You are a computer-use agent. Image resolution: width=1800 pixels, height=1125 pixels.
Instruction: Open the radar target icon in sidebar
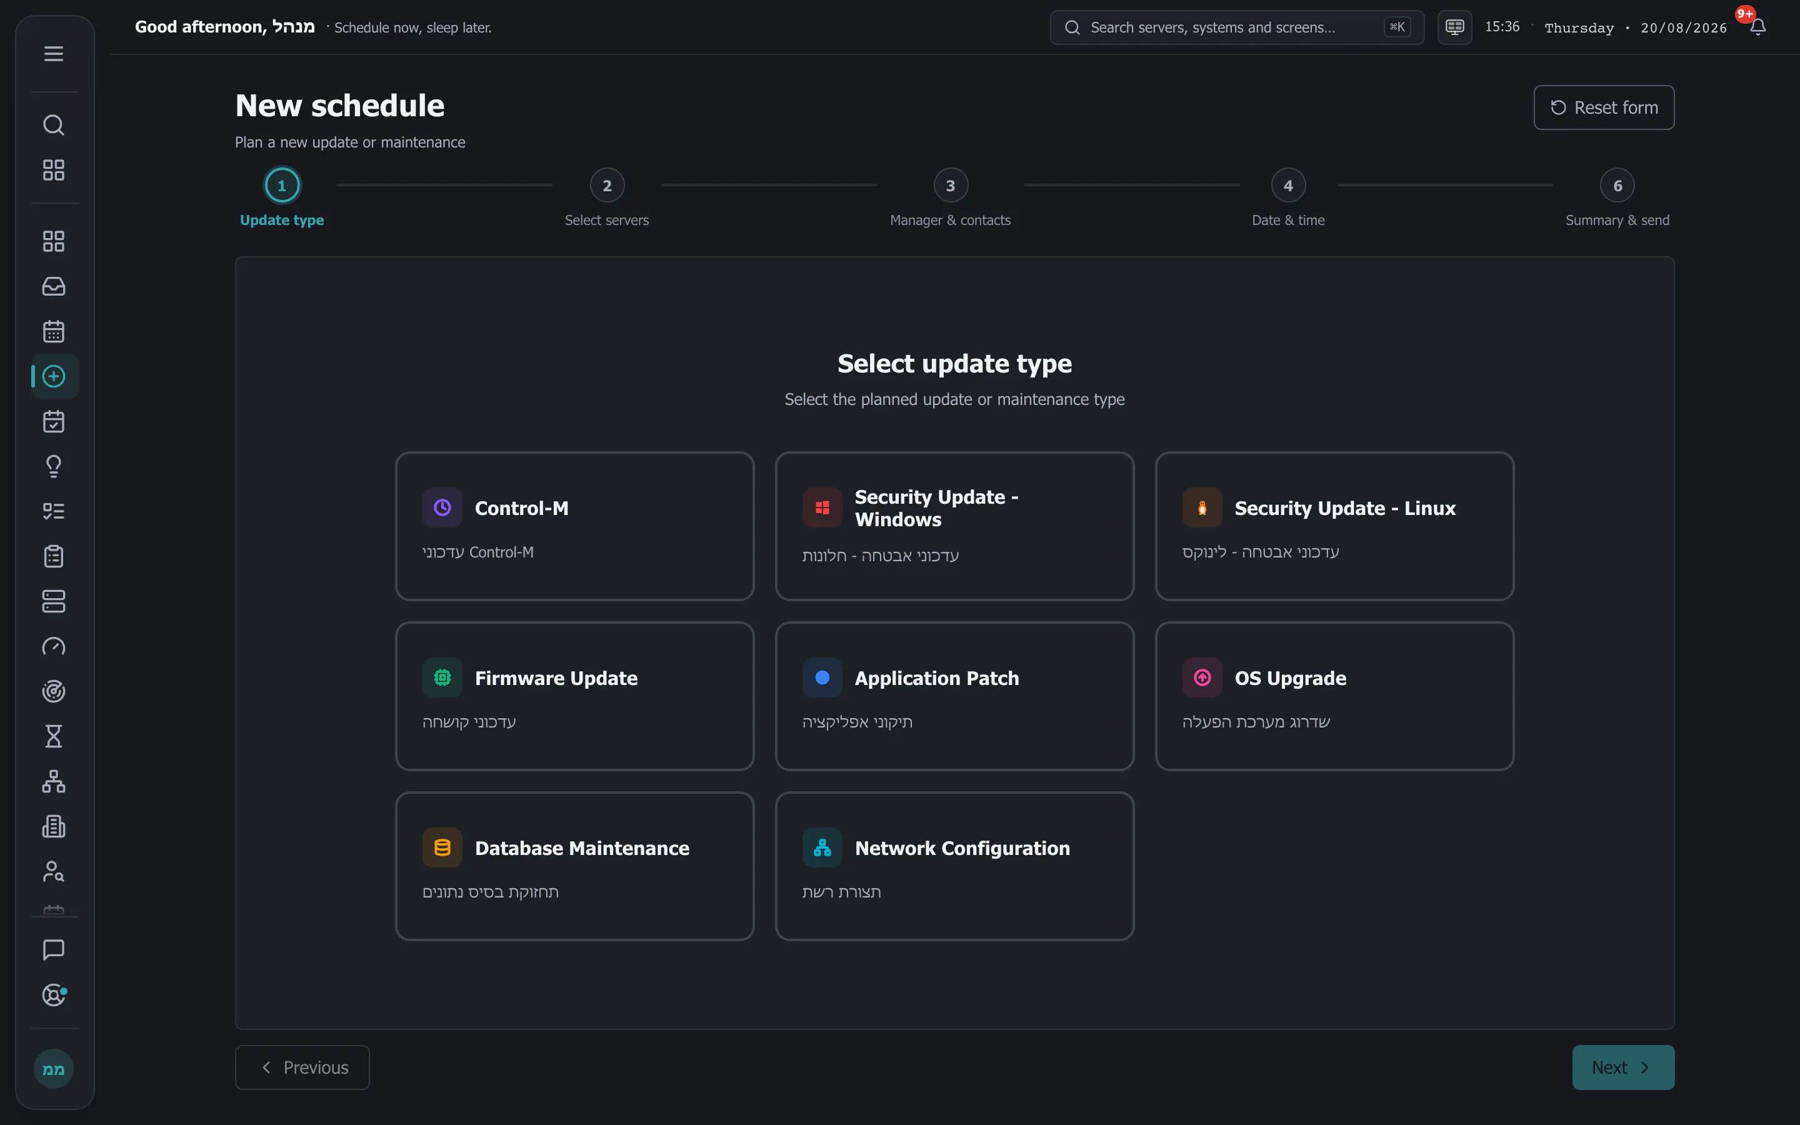54,691
